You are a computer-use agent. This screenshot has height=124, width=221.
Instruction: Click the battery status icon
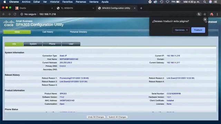178,2
